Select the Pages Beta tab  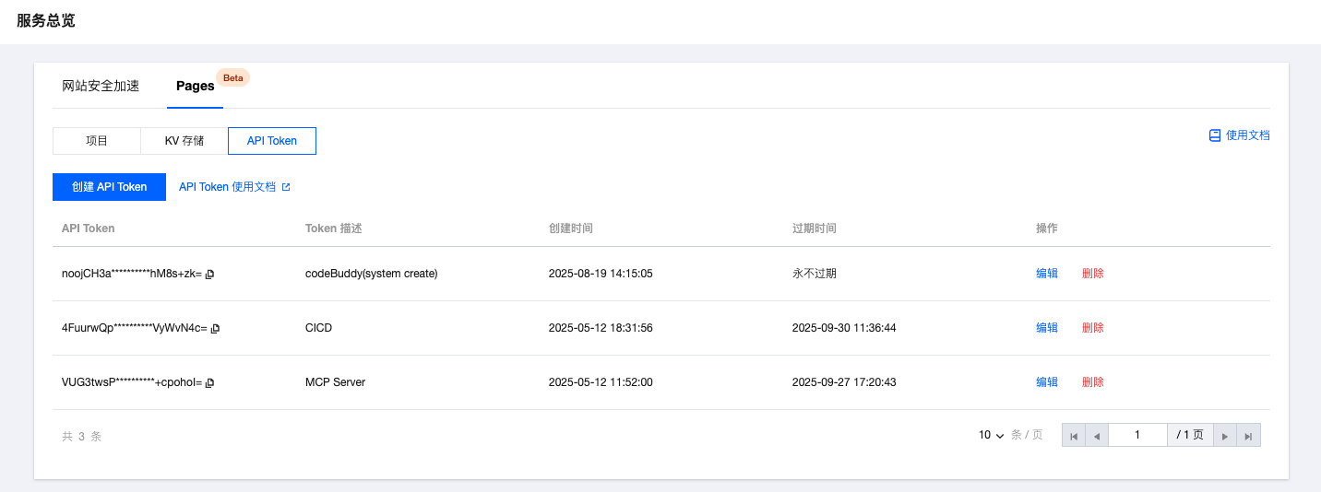[x=196, y=86]
